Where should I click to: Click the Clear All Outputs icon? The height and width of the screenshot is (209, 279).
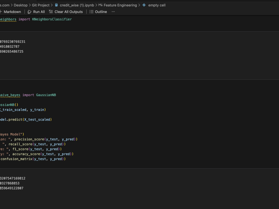51,12
